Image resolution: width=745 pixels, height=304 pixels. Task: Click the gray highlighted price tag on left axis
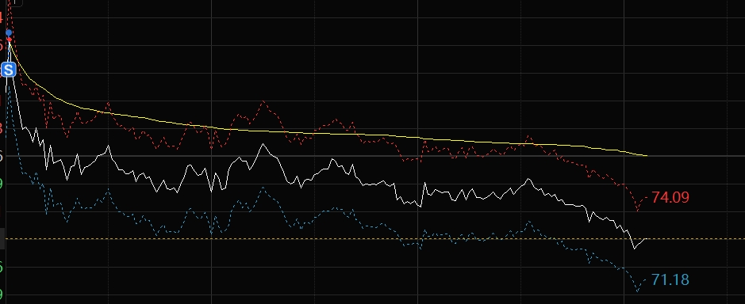pos(2,238)
